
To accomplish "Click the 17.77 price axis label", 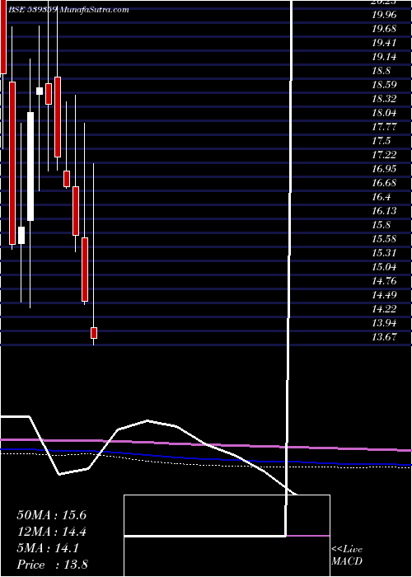I will 384,127.
